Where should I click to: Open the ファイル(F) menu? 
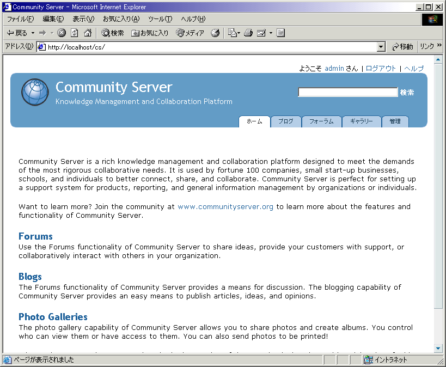point(20,19)
